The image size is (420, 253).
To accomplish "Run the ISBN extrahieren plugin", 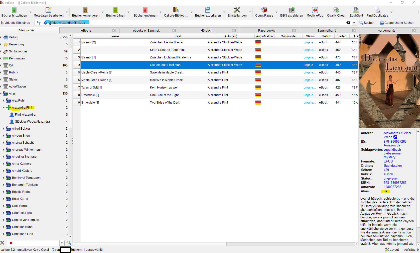I will pos(291,10).
